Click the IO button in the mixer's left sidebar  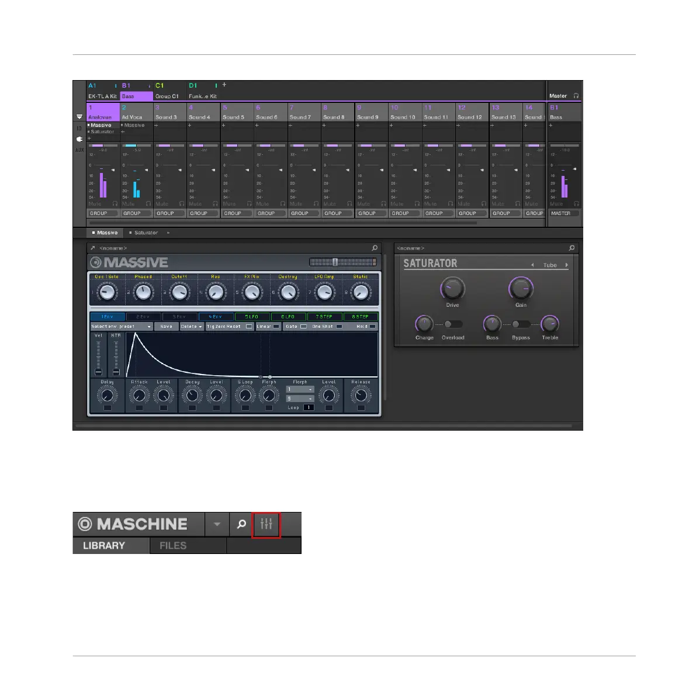(x=79, y=129)
